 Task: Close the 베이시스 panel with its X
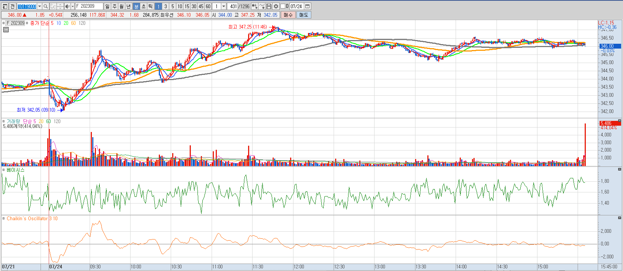click(620, 169)
